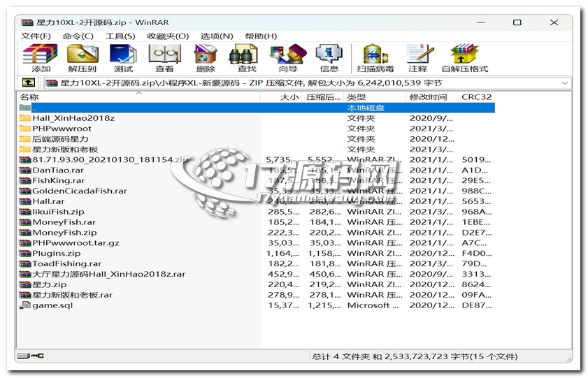
Task: Click the up one level arrow button
Action: click(x=29, y=82)
